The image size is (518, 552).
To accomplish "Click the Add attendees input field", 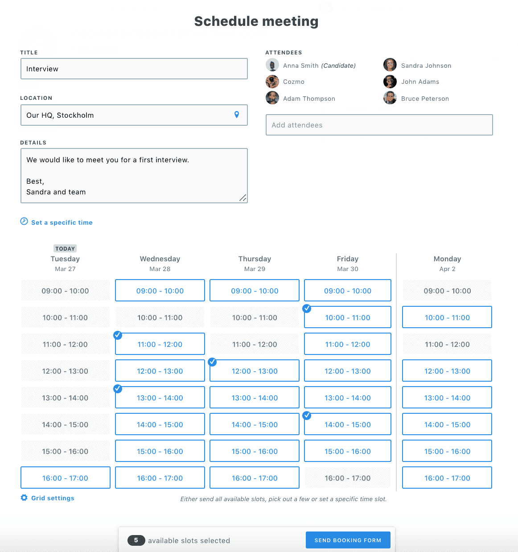I will click(x=379, y=125).
